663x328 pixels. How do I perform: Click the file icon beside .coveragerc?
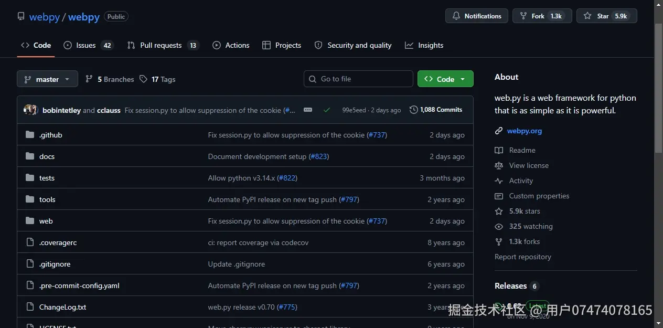coord(30,242)
